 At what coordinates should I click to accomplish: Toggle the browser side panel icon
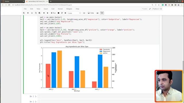175,5
